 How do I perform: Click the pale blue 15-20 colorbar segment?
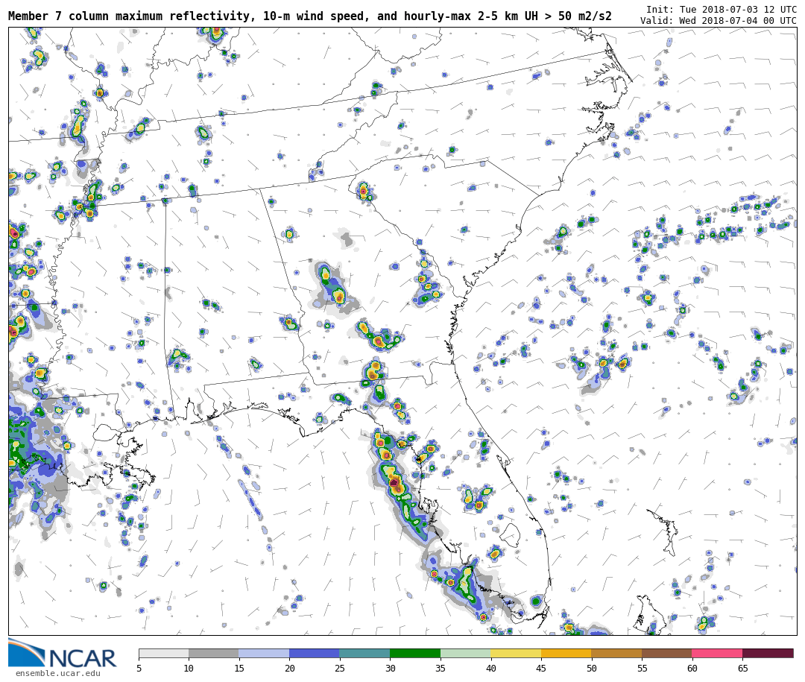(x=264, y=654)
